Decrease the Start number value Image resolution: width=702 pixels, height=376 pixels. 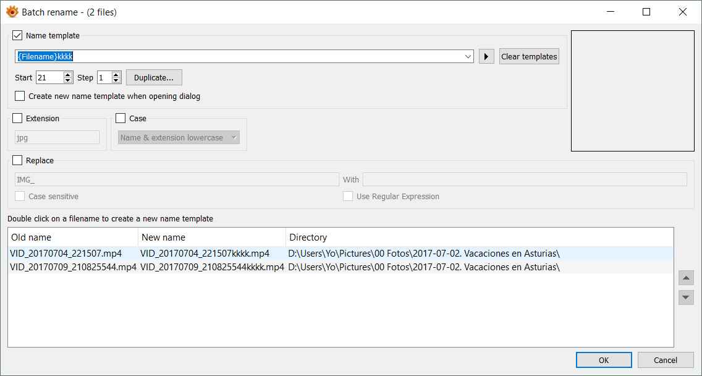tap(68, 81)
